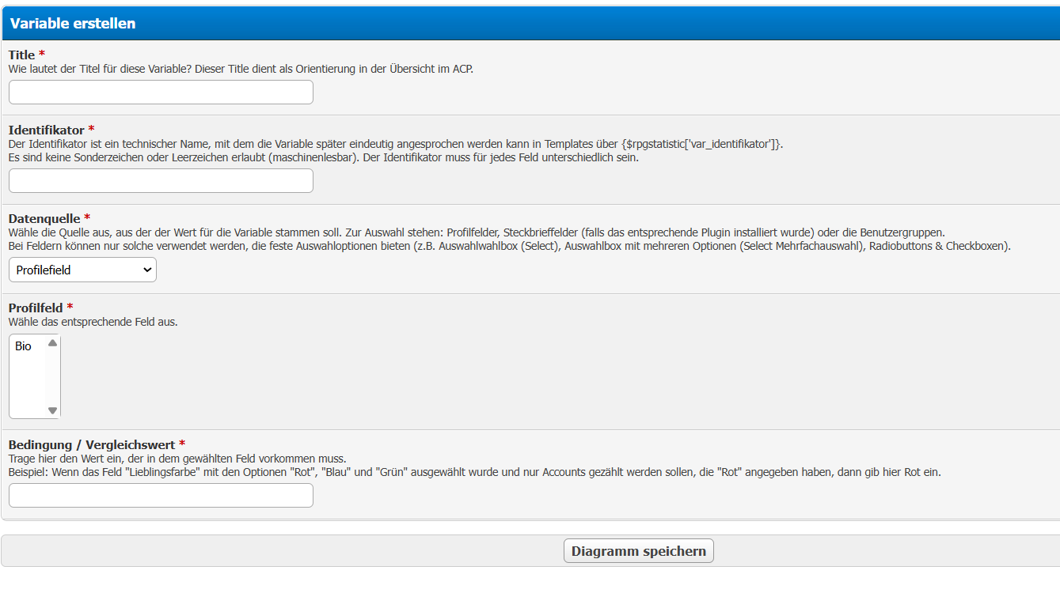Click the text 'Wähle das entsprechende Feld aus.'
Viewport: 1060px width, 593px height.
93,322
